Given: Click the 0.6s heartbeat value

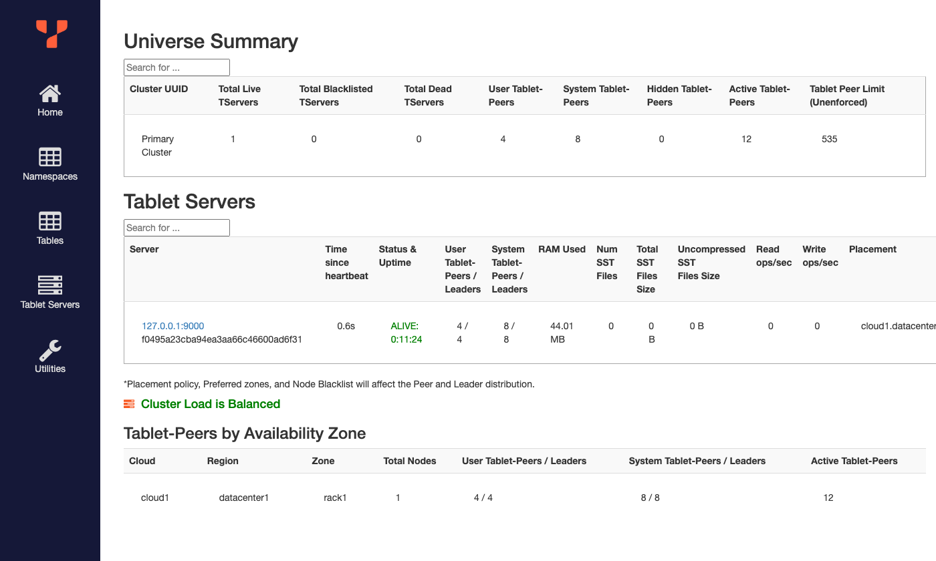Looking at the screenshot, I should tap(346, 326).
